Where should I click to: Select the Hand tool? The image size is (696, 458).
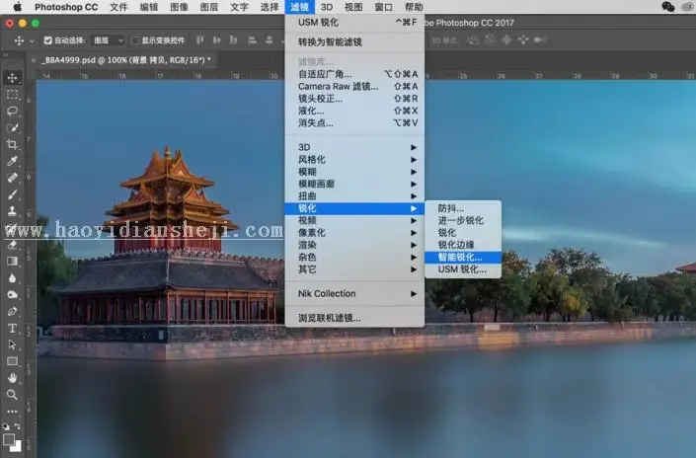[12, 378]
